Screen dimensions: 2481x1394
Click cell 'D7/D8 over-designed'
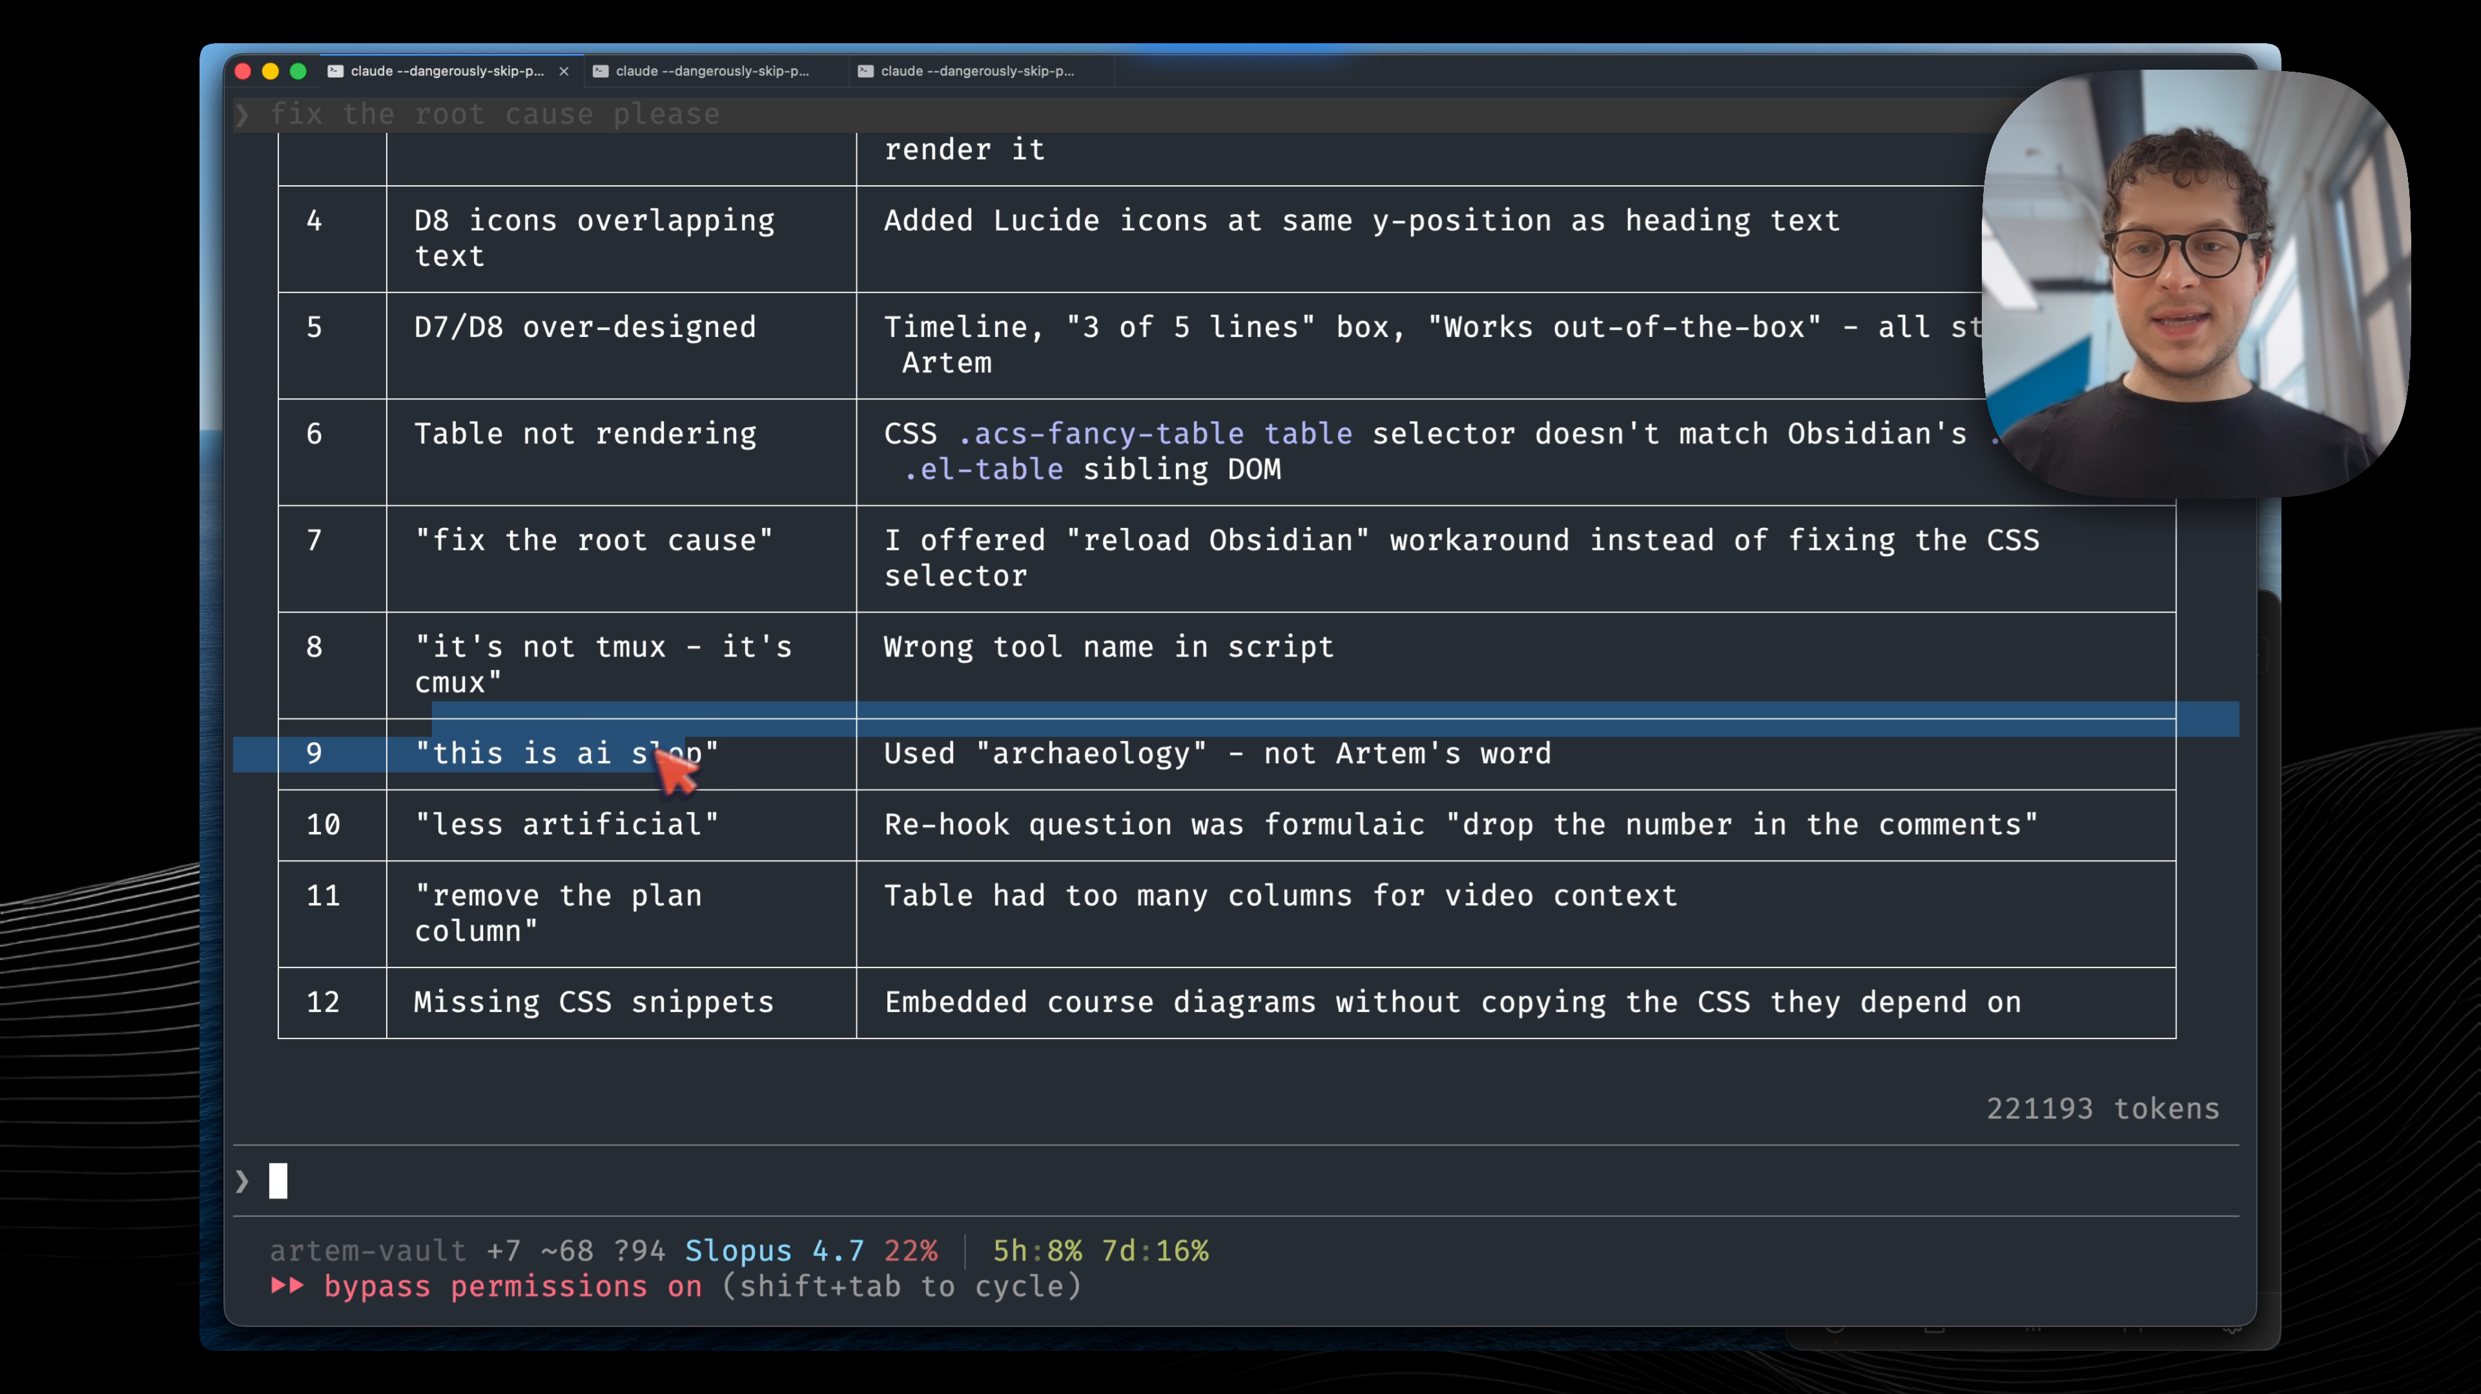tap(621, 346)
